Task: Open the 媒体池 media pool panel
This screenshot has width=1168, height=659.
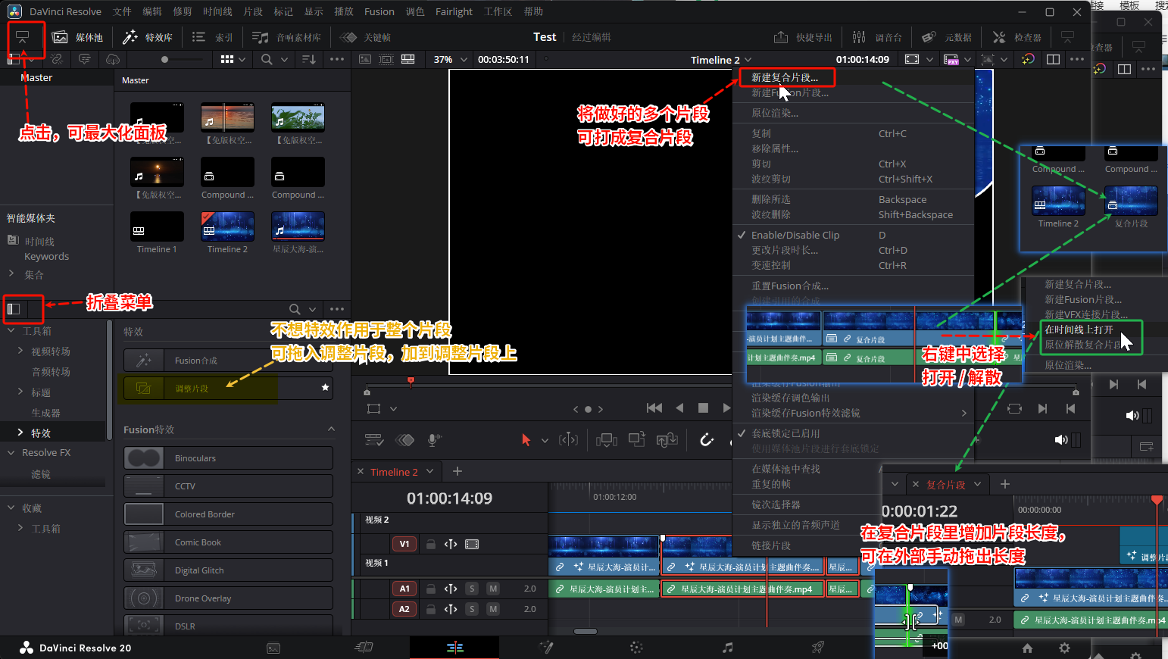Action: (77, 37)
